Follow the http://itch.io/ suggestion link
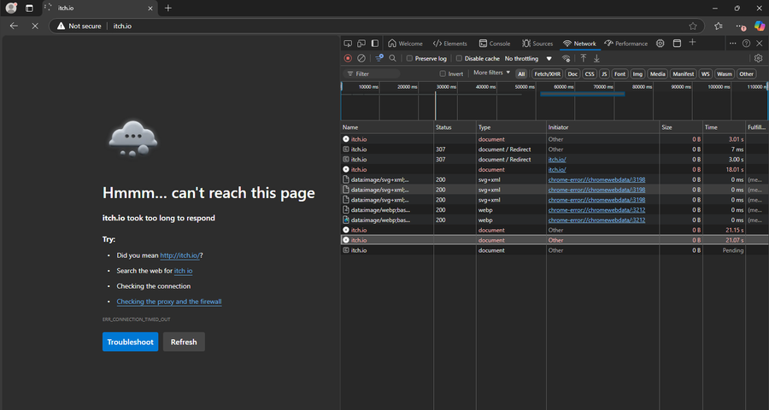 click(x=179, y=255)
